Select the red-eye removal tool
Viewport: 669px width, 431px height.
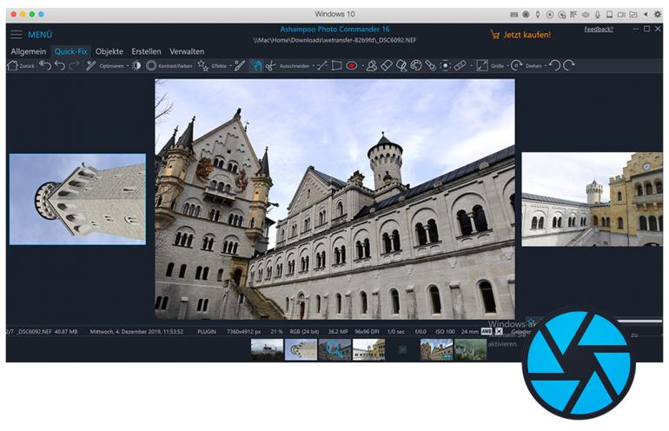pyautogui.click(x=352, y=66)
